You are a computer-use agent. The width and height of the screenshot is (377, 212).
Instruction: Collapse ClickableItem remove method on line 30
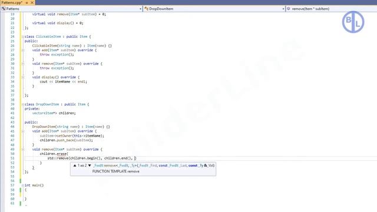point(22,64)
